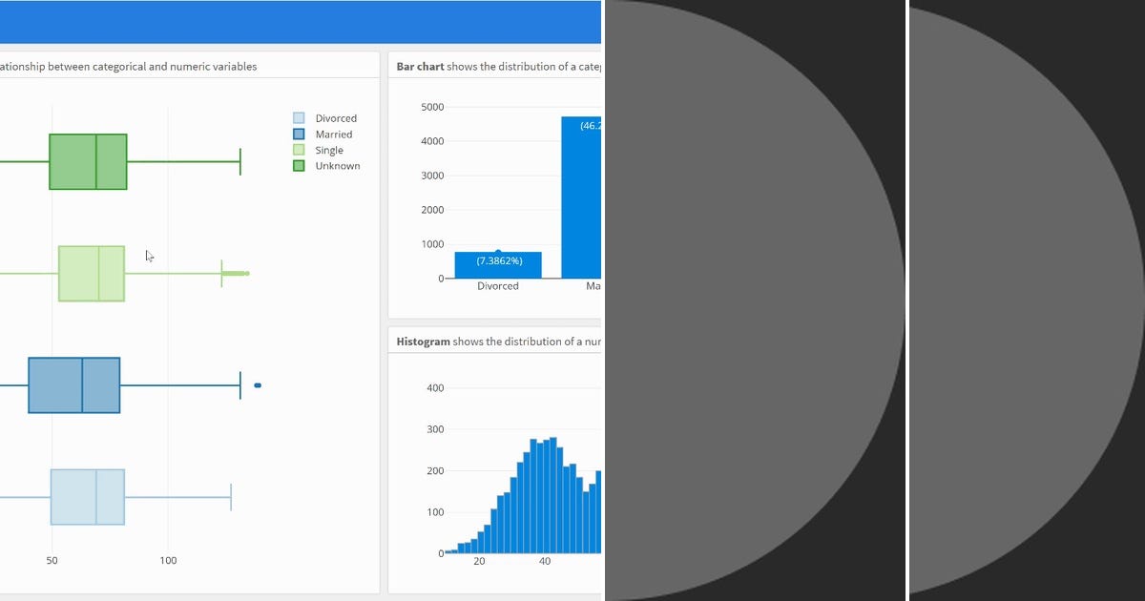Toggle the Divorced series in the legend
Viewport: 1145px width, 601px height.
coord(336,117)
